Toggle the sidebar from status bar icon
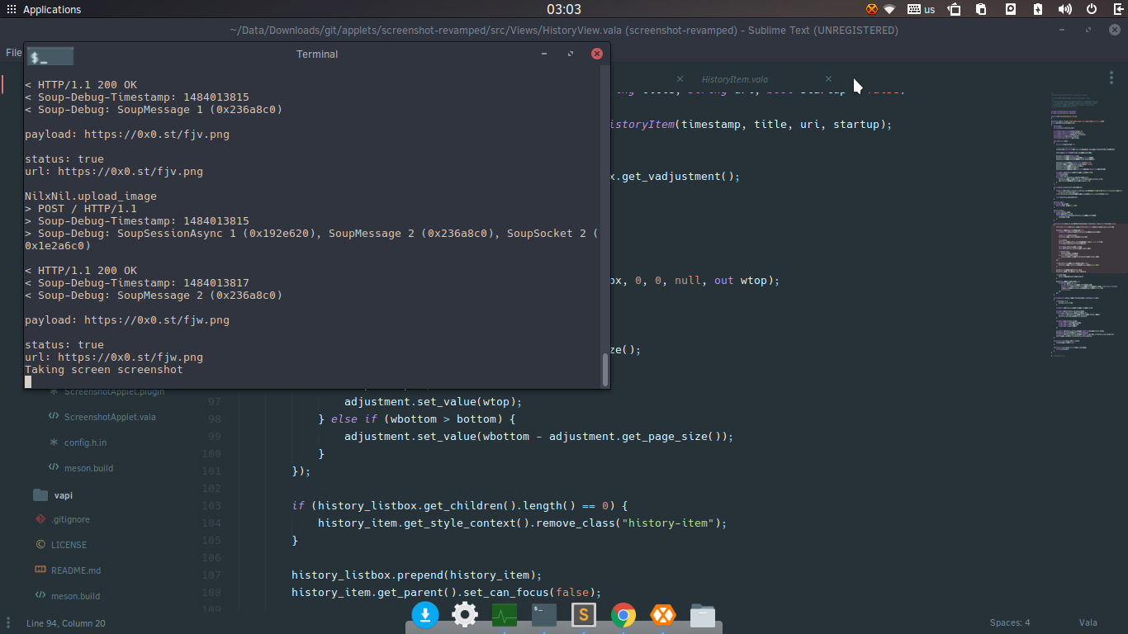The height and width of the screenshot is (634, 1128). pyautogui.click(x=9, y=622)
